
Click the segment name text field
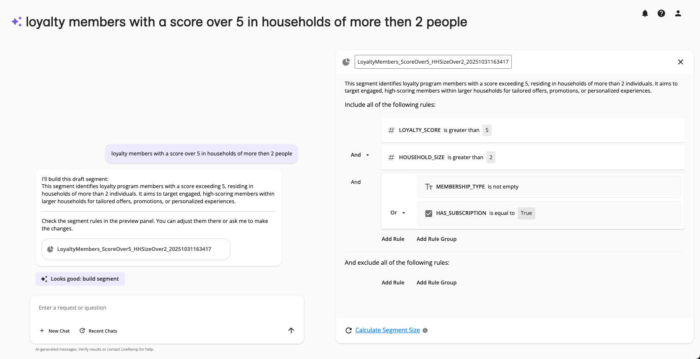point(433,62)
